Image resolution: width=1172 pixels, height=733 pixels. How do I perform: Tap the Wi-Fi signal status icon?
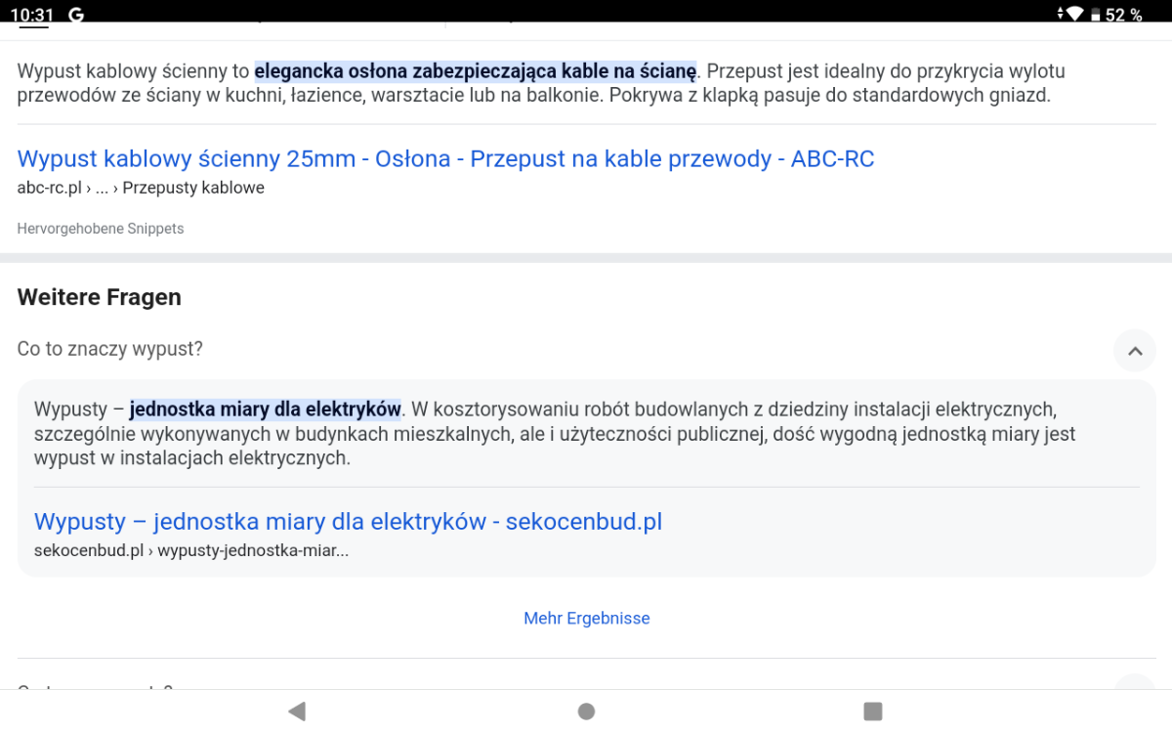[1074, 14]
